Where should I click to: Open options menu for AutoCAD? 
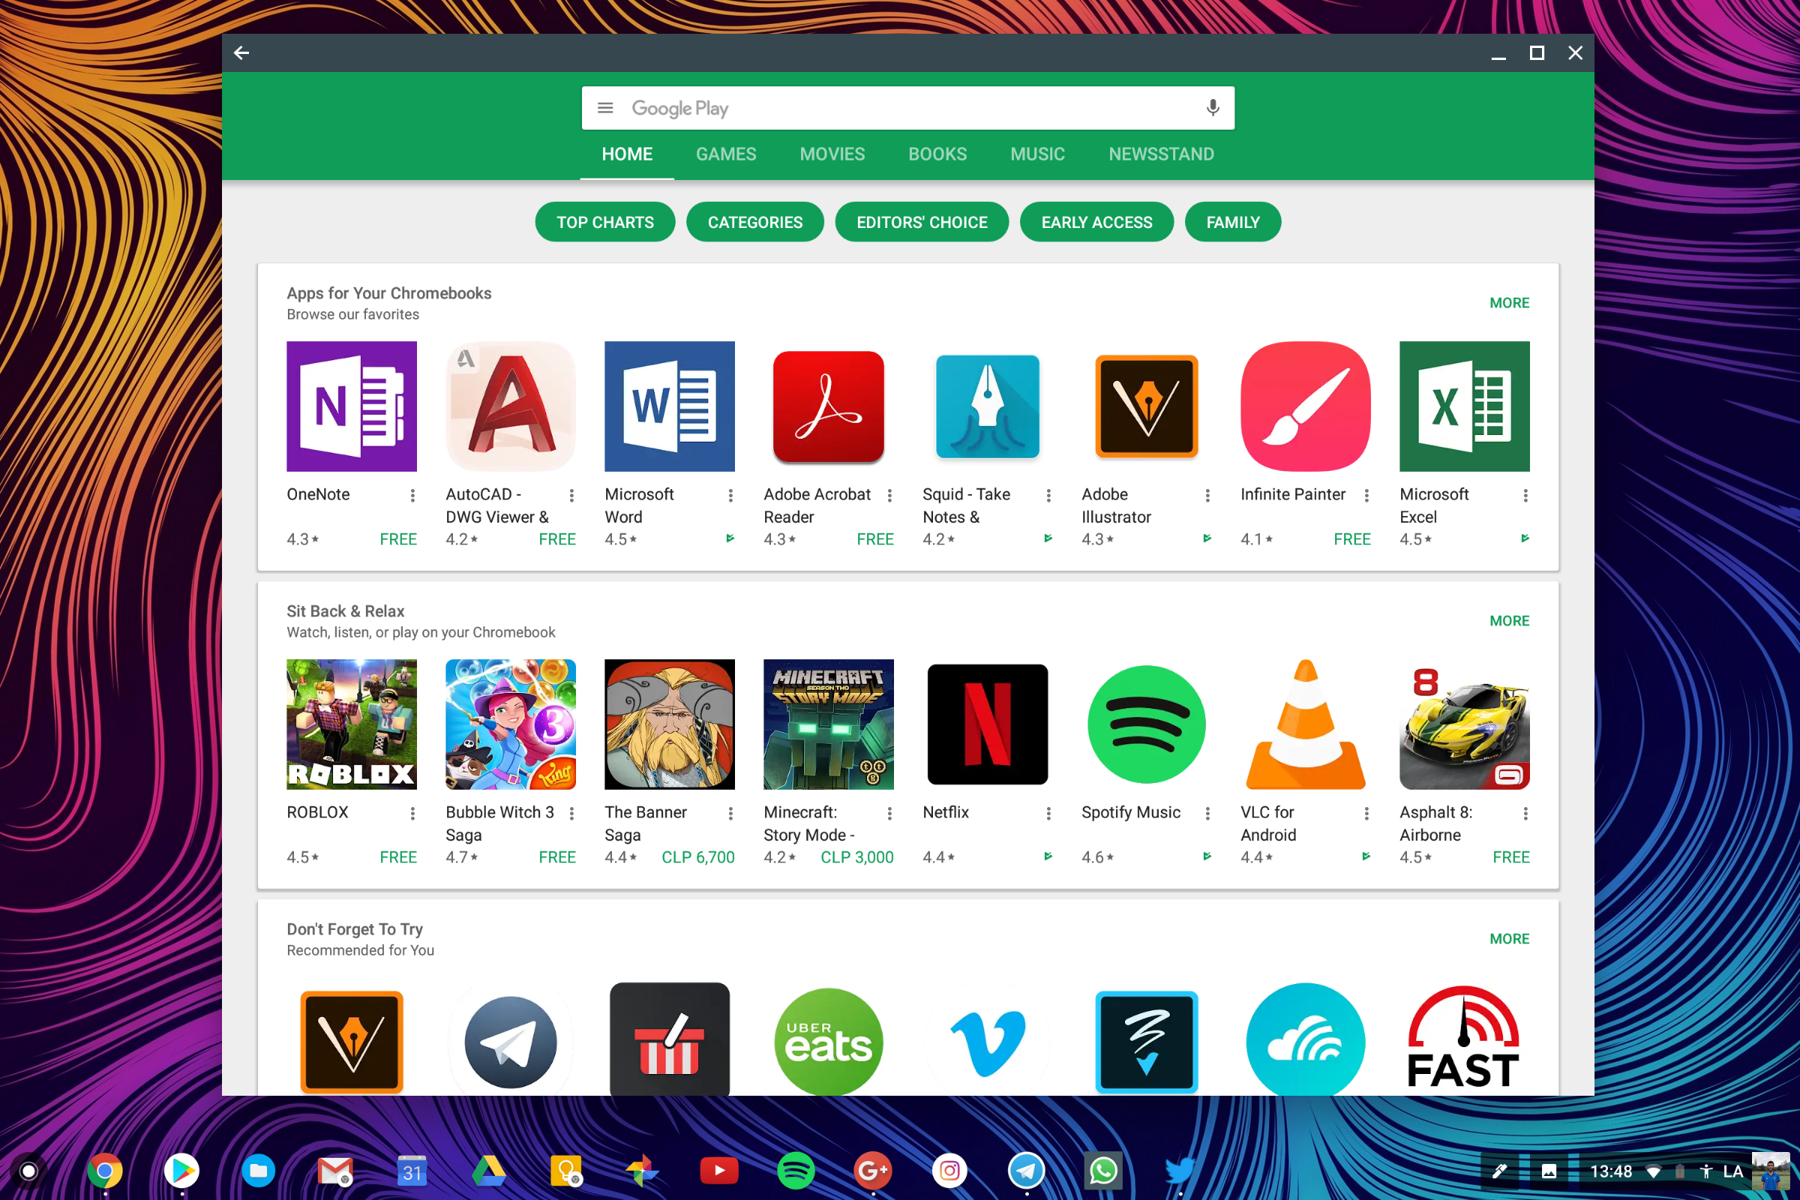pyautogui.click(x=571, y=495)
